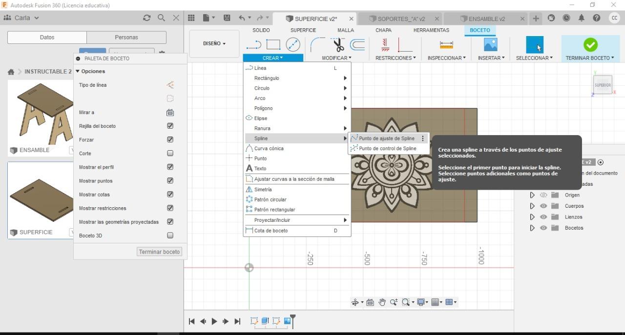Switch to the Personas tab button
This screenshot has width=625, height=335.
[126, 37]
